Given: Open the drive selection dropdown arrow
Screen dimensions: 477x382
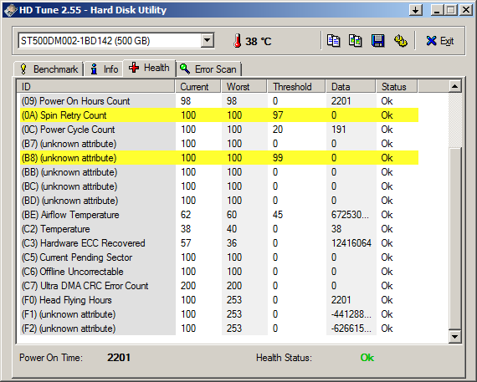Looking at the screenshot, I should click(x=208, y=40).
